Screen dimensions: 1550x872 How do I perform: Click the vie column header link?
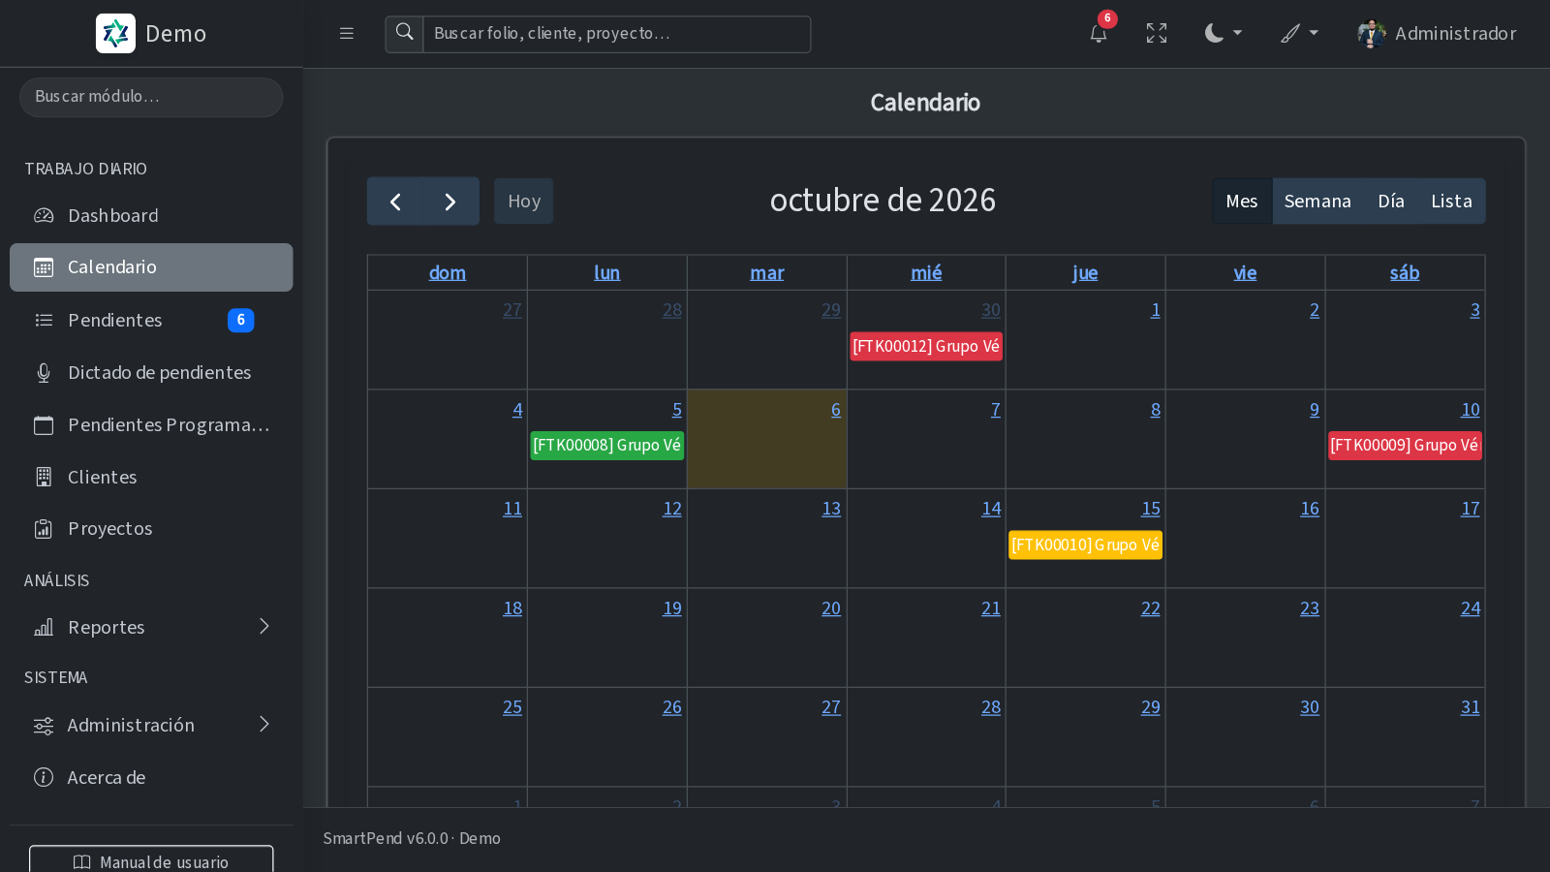pyautogui.click(x=1245, y=273)
